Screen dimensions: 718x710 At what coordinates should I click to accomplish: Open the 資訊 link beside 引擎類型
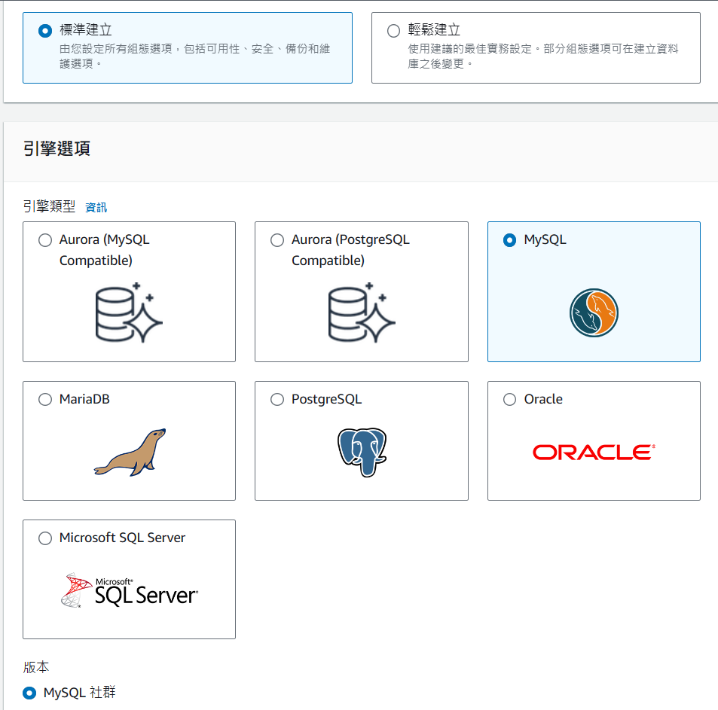point(96,208)
